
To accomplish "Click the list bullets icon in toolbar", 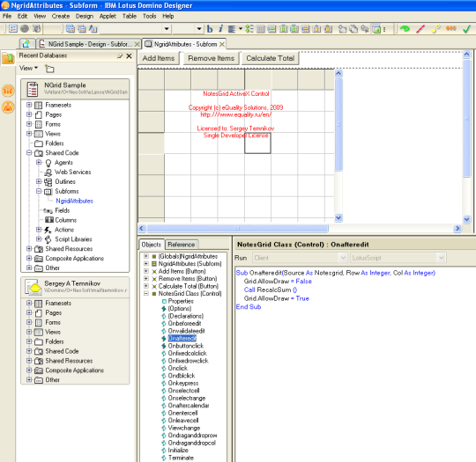I will tap(249, 29).
